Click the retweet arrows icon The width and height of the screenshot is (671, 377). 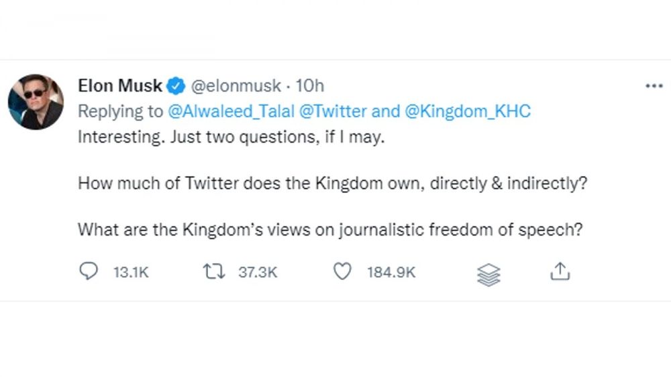pyautogui.click(x=214, y=272)
